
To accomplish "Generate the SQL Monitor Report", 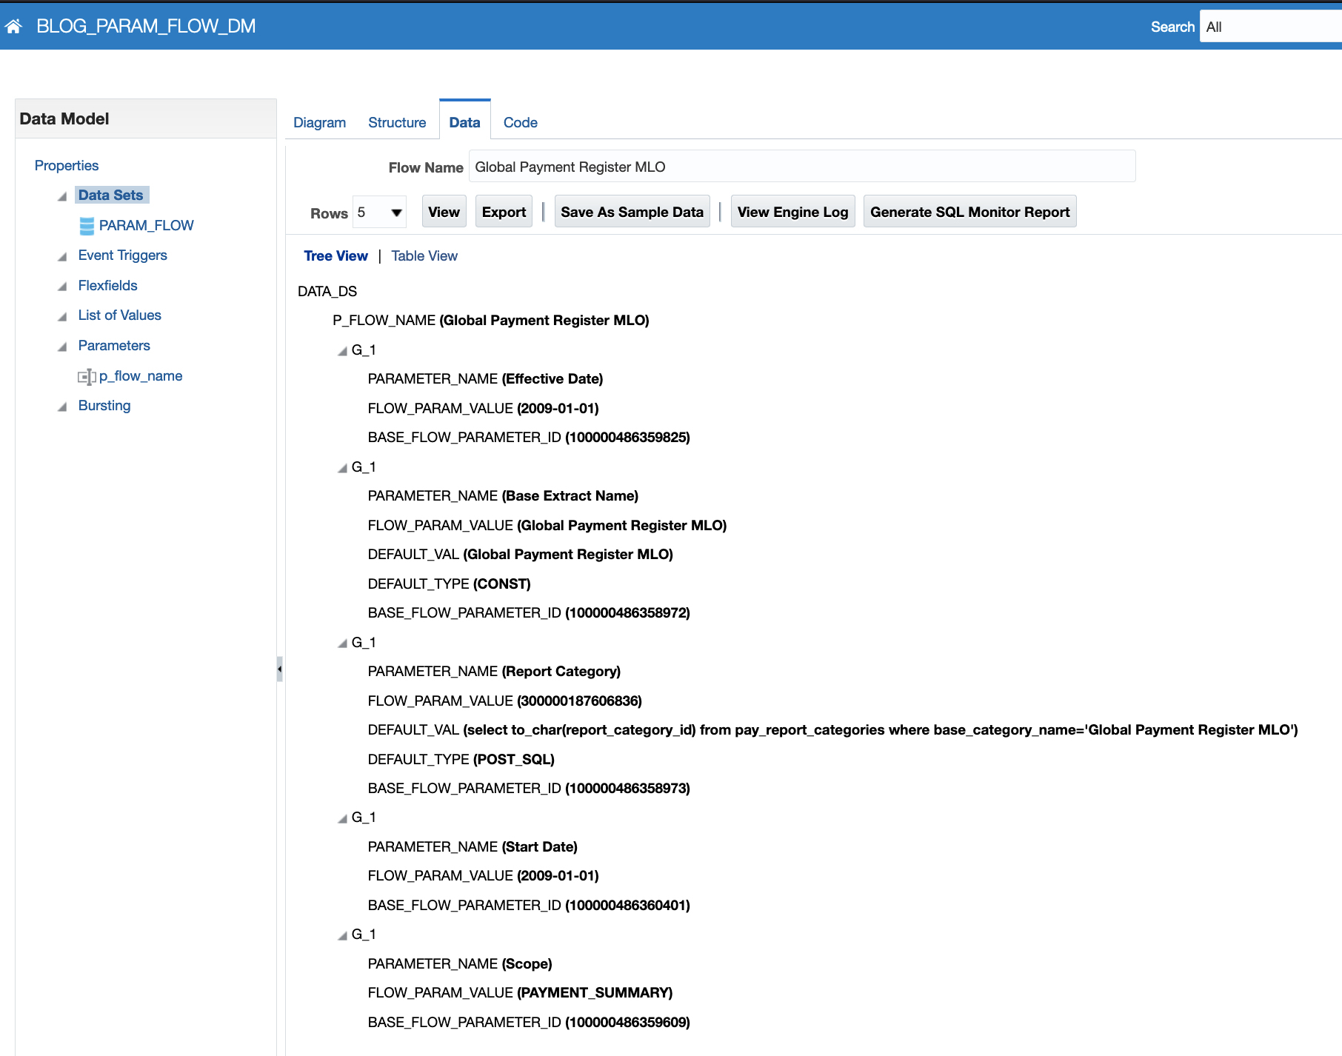I will [969, 212].
